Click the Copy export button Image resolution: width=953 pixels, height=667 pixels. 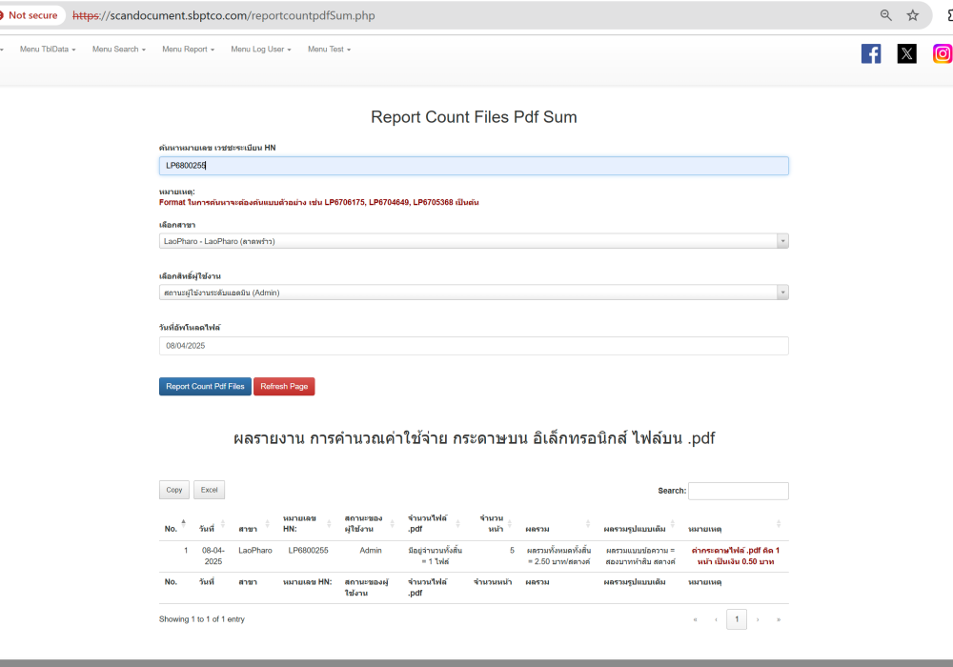[x=174, y=490]
